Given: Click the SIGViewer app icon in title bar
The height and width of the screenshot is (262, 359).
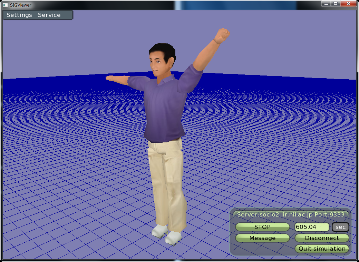Looking at the screenshot, I should [x=5, y=5].
